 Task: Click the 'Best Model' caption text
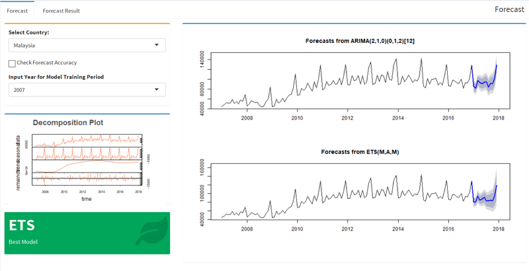(23, 242)
